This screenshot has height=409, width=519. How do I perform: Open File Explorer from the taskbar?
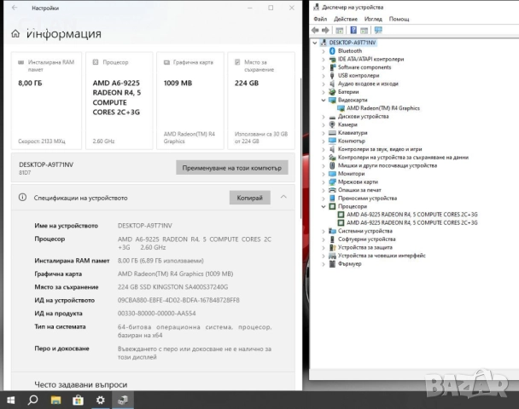tap(55, 400)
